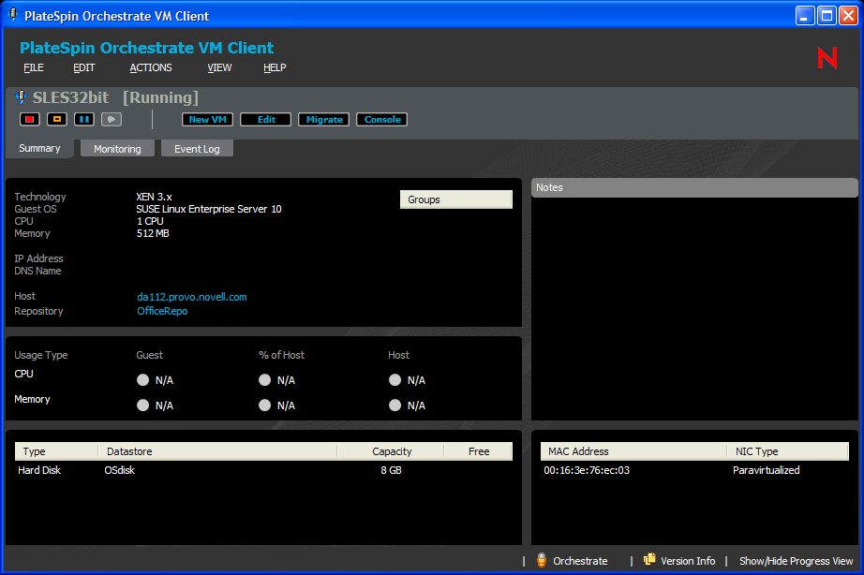
Task: Click the Groups header
Action: pyautogui.click(x=456, y=199)
